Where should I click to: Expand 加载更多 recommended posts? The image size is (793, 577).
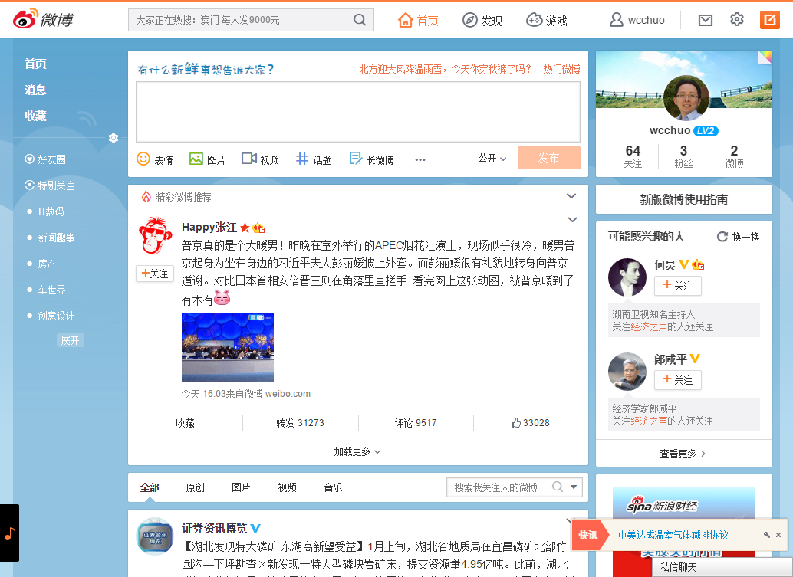pyautogui.click(x=357, y=451)
